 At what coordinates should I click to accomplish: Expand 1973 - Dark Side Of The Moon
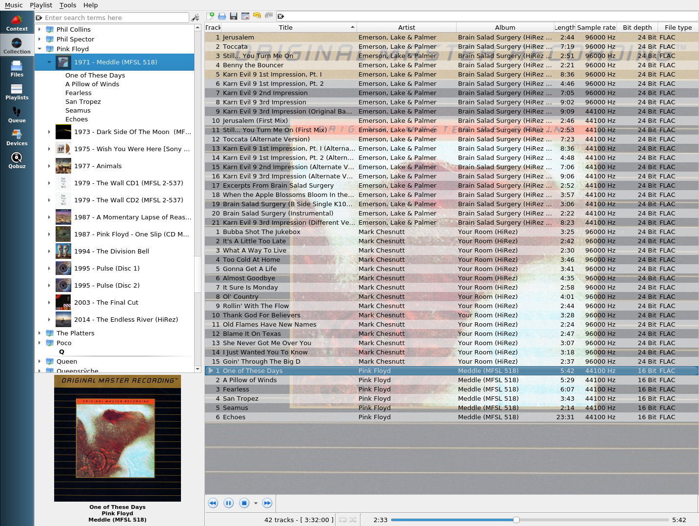(x=49, y=132)
